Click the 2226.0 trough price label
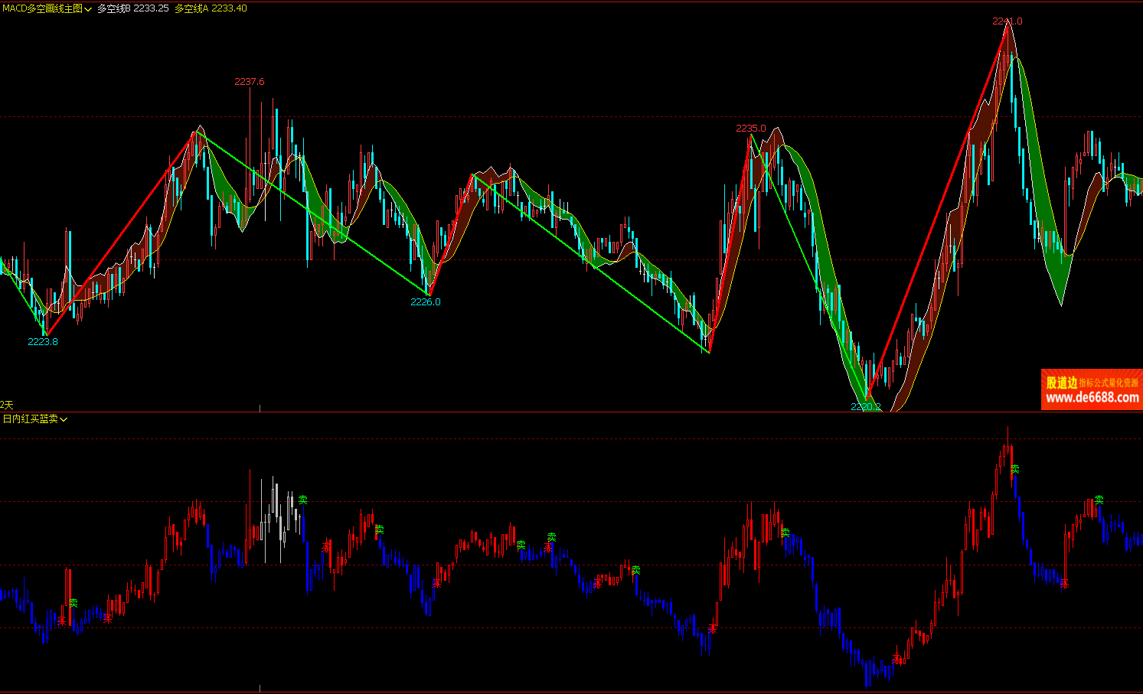 click(426, 301)
